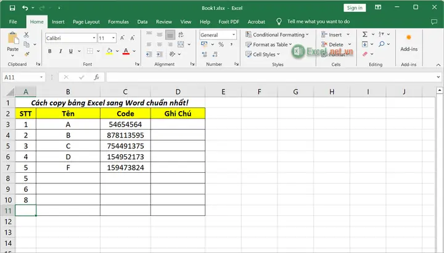The width and height of the screenshot is (444, 253).
Task: Click the Select All corner triangle
Action: coord(10,92)
